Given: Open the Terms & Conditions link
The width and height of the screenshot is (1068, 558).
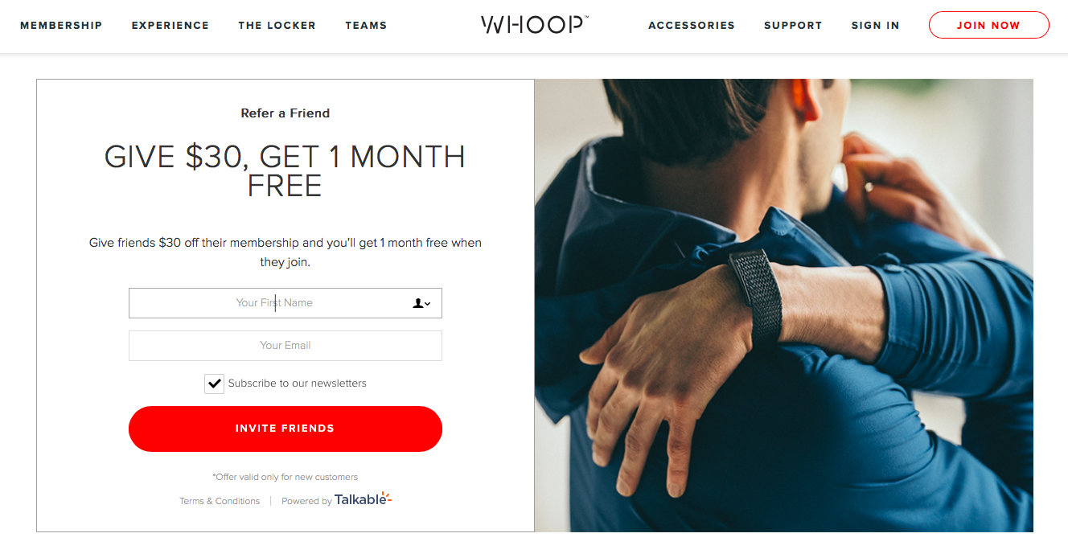Looking at the screenshot, I should point(220,501).
